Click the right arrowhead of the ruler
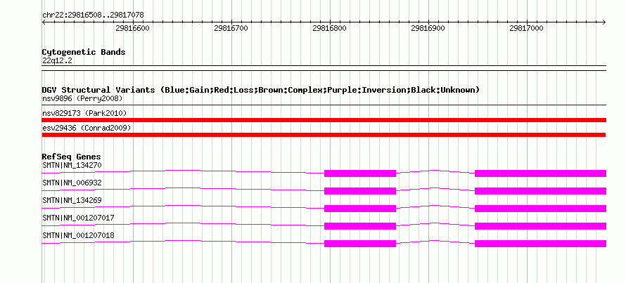 tap(604, 22)
